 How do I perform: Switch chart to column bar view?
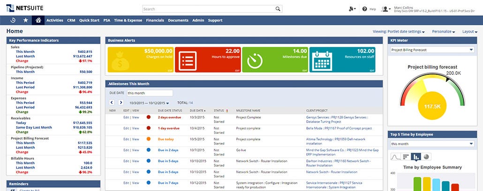(415, 157)
